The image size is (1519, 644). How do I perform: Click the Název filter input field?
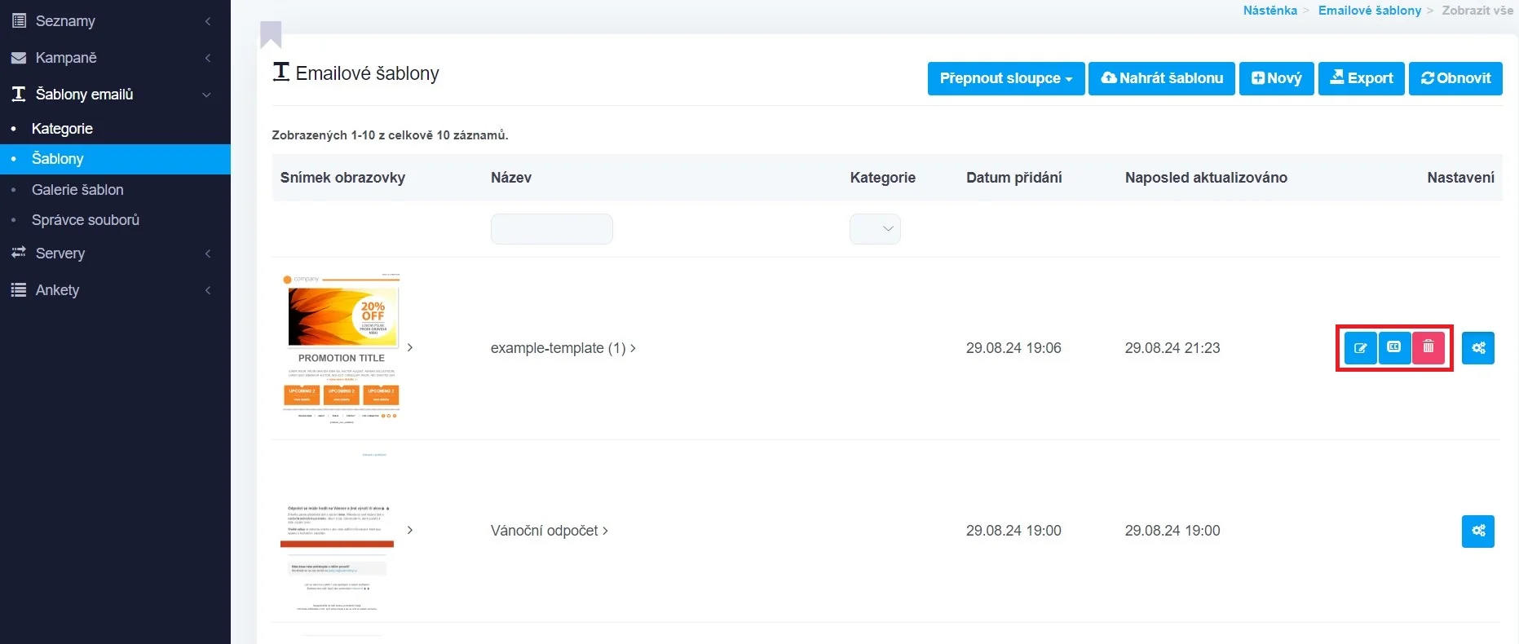(x=551, y=229)
